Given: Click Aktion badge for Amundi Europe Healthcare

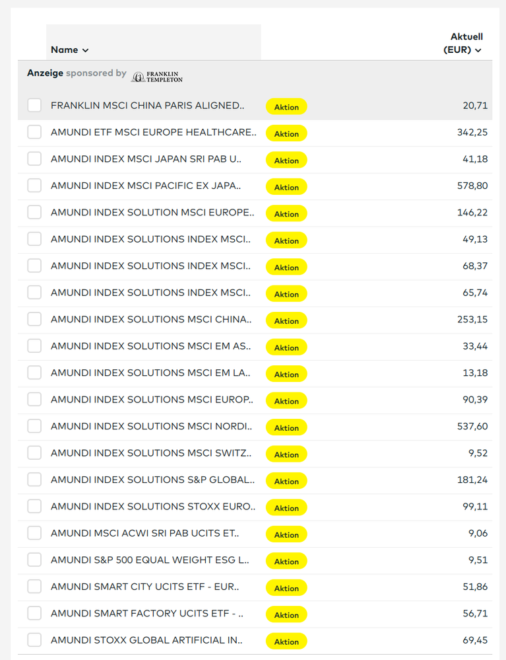Looking at the screenshot, I should (x=286, y=133).
